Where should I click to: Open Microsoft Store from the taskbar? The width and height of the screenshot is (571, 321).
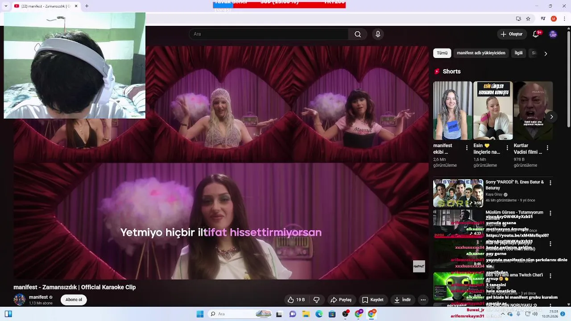pyautogui.click(x=332, y=314)
